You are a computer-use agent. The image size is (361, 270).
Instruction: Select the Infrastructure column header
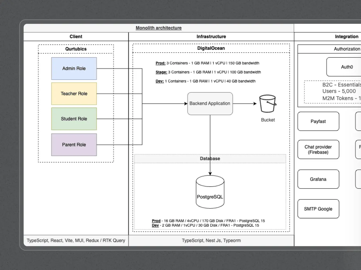point(211,37)
